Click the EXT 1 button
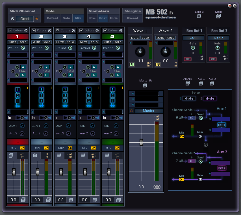The image size is (241, 215). (x=222, y=125)
